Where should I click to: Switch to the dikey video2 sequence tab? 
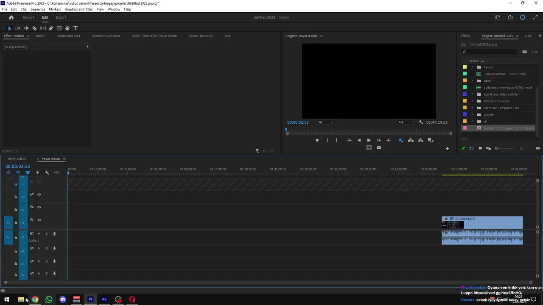(17, 159)
